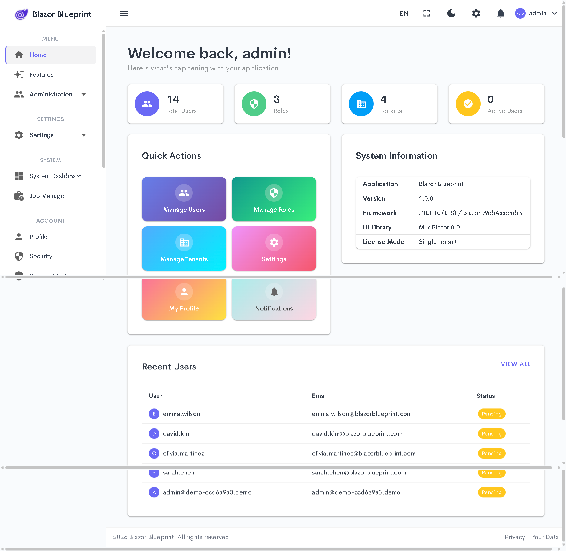The image size is (566, 552).
Task: Click the Security shield entry in sidebar
Action: pos(41,256)
